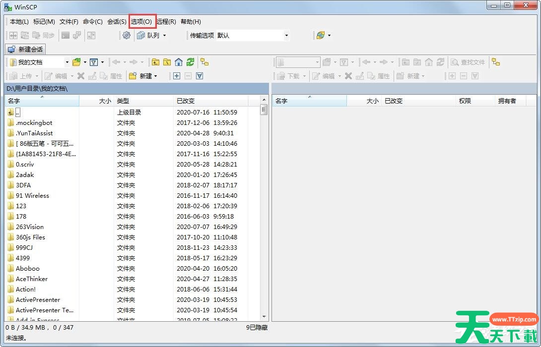This screenshot has width=541, height=347.
Task: Click the local open directory folder icon
Action: 76,62
